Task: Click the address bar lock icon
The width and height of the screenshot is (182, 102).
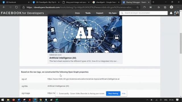Action: pyautogui.click(x=24, y=7)
